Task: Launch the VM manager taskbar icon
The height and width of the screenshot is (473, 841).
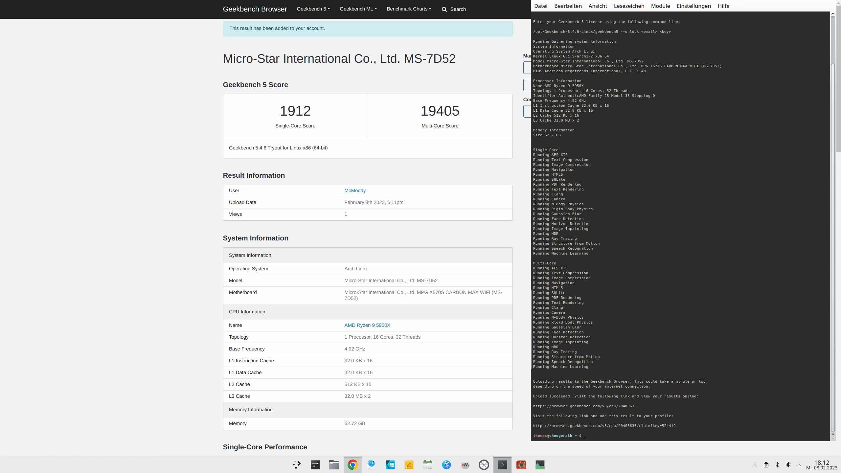Action: pos(465,465)
